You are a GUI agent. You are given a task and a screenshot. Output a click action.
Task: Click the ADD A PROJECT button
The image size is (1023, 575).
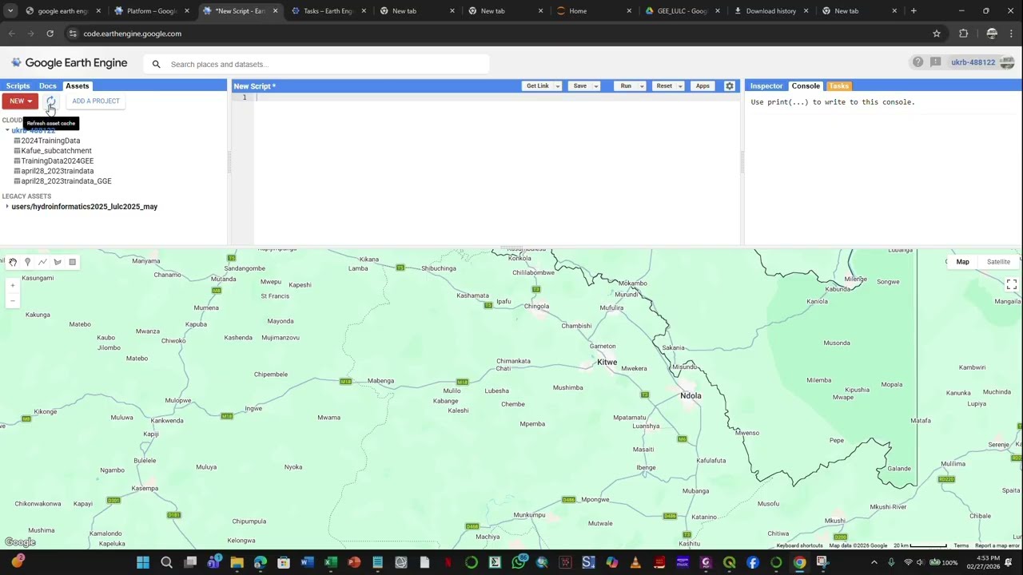coord(96,101)
